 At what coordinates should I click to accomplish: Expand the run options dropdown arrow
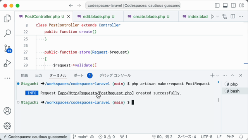(x=217, y=16)
